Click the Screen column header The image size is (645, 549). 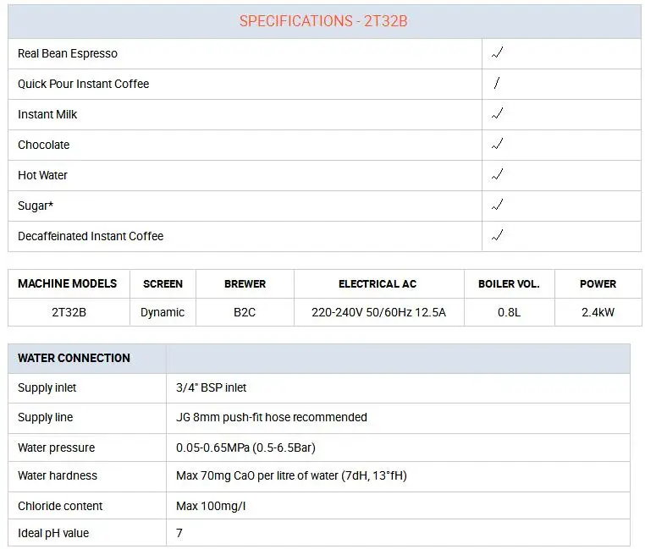(163, 284)
